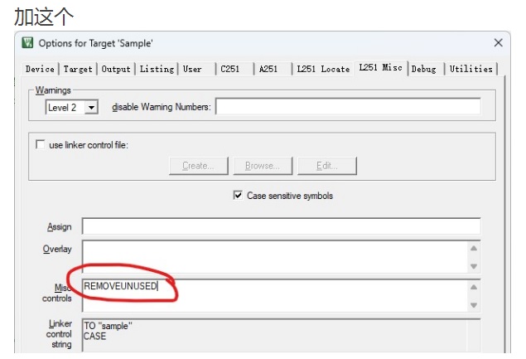
Task: Click inside the Overlay text box
Action: pyautogui.click(x=274, y=256)
